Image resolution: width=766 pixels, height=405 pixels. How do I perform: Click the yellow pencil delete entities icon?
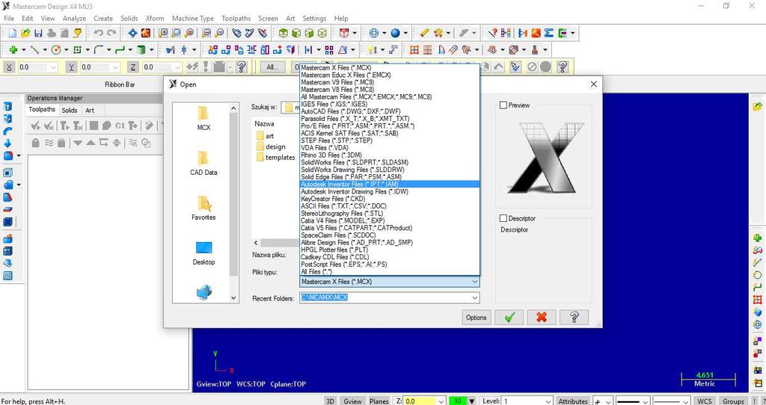424,33
